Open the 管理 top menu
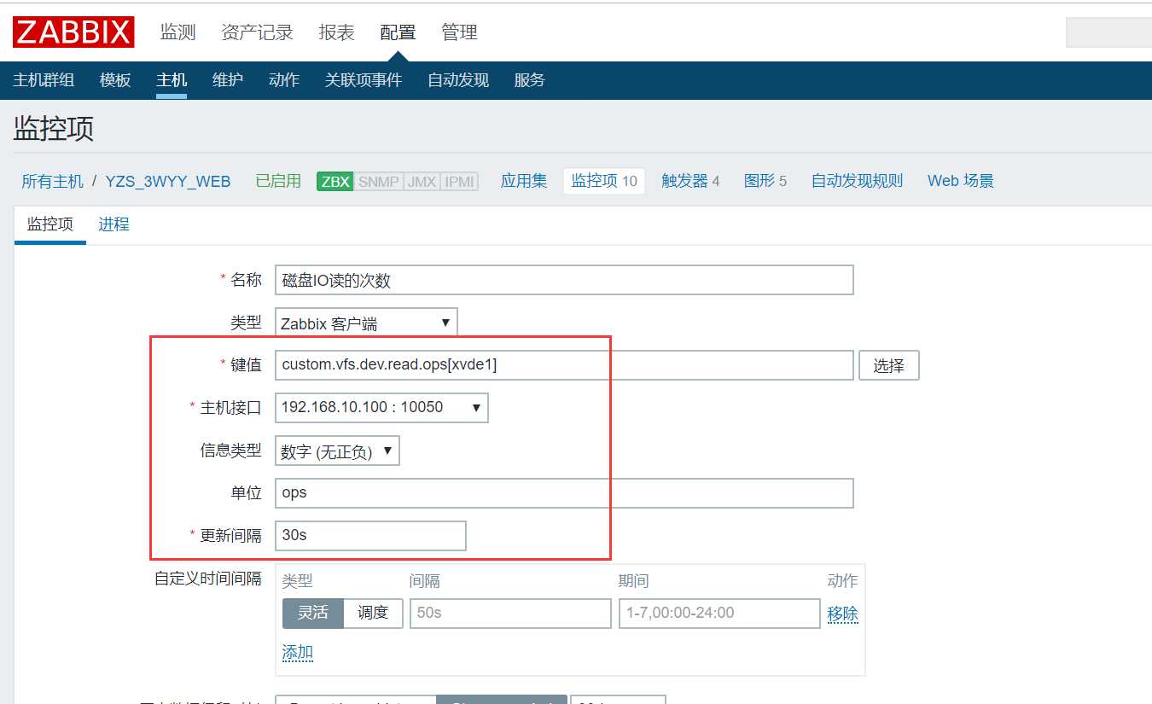This screenshot has width=1152, height=704. [x=459, y=32]
